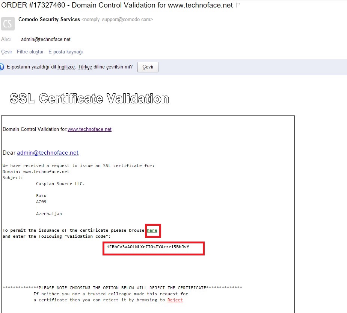
Task: Open the www.technoface.net link
Action: coord(89,129)
